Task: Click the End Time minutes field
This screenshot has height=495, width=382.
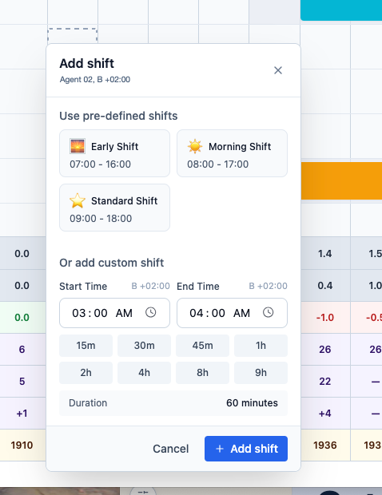Action: pos(218,313)
